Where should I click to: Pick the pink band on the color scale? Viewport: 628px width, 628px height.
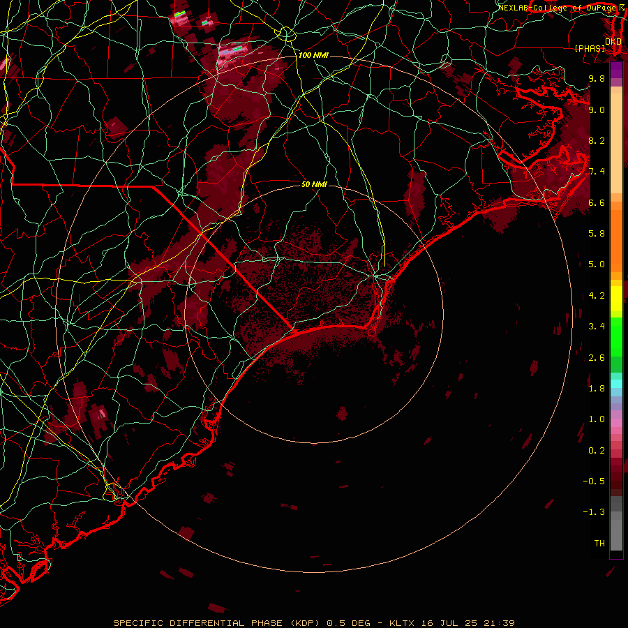(x=616, y=423)
